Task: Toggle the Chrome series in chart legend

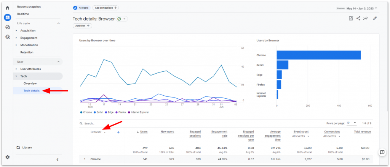Action: pyautogui.click(x=88, y=112)
